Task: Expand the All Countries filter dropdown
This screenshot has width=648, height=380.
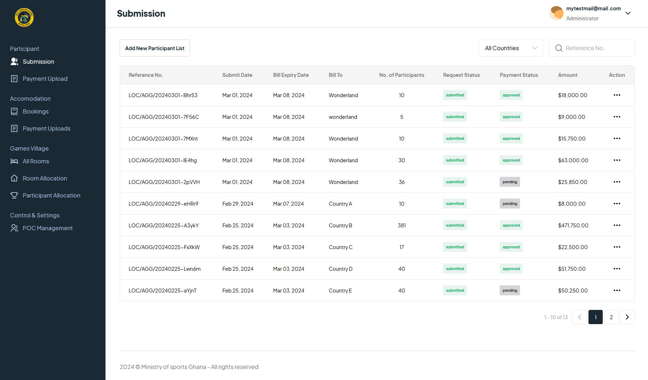Action: [x=510, y=48]
